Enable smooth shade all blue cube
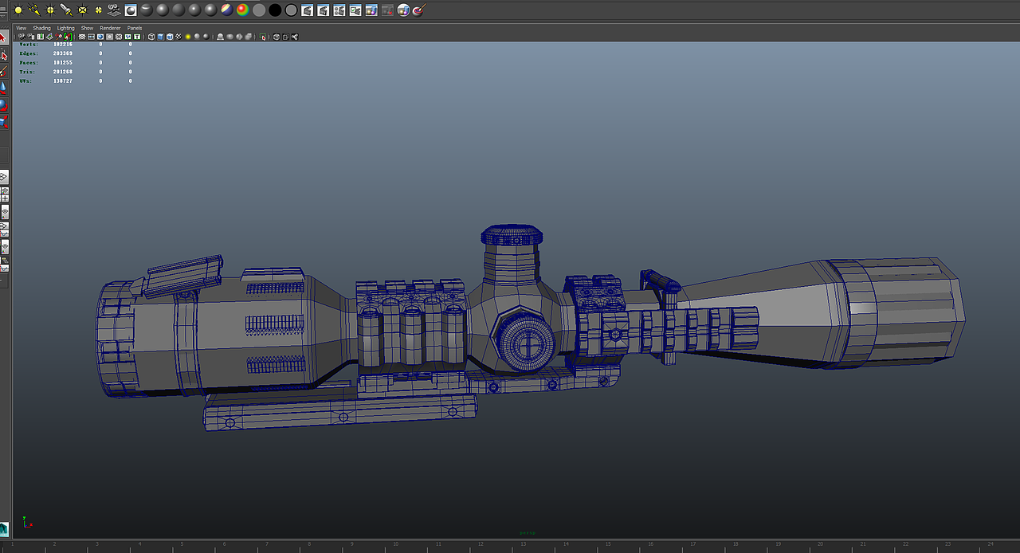 160,37
